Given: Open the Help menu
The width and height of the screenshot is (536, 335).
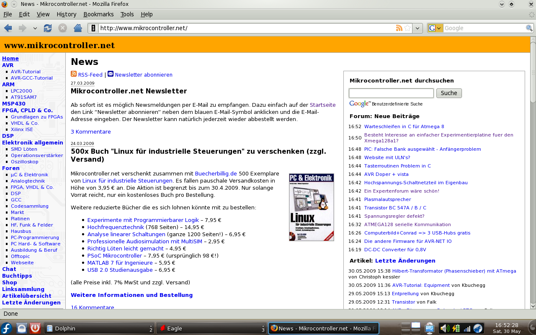Looking at the screenshot, I should tap(147, 14).
